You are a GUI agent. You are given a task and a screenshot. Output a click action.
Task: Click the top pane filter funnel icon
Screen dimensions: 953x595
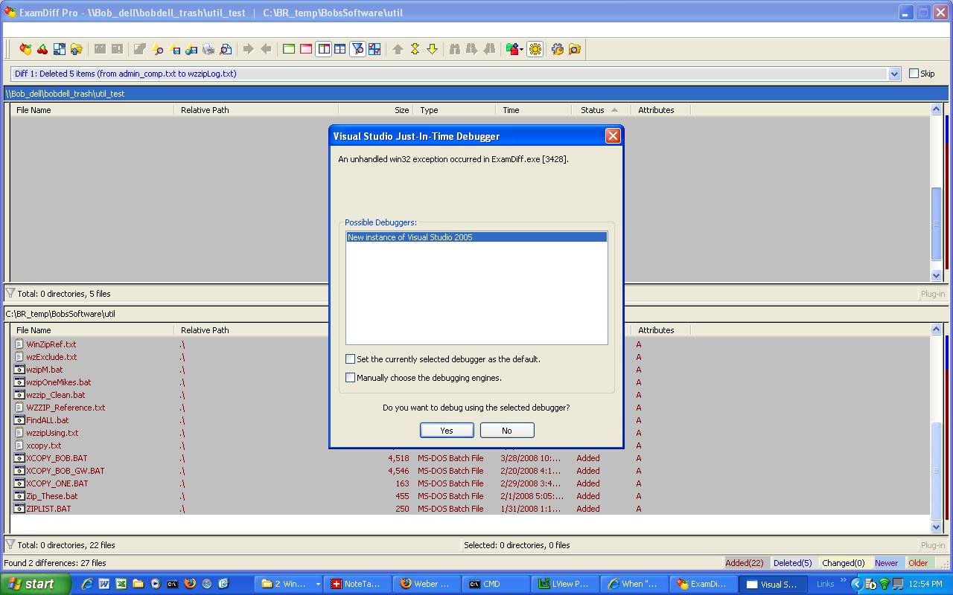pos(10,293)
